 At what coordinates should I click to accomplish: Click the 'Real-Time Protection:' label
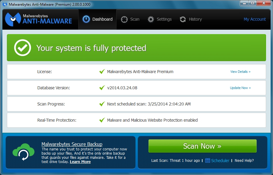point(57,120)
